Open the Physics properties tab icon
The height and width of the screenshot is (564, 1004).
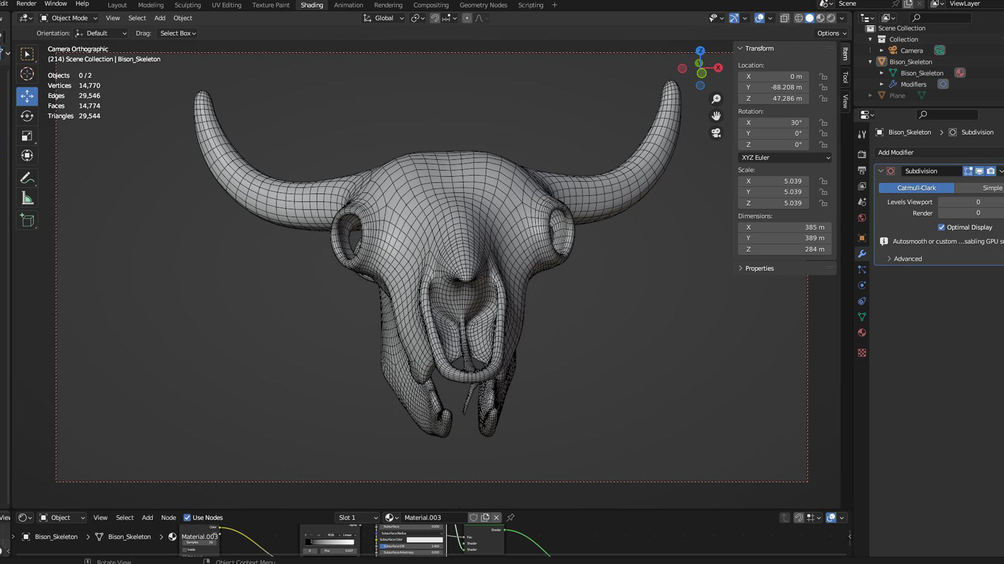862,286
